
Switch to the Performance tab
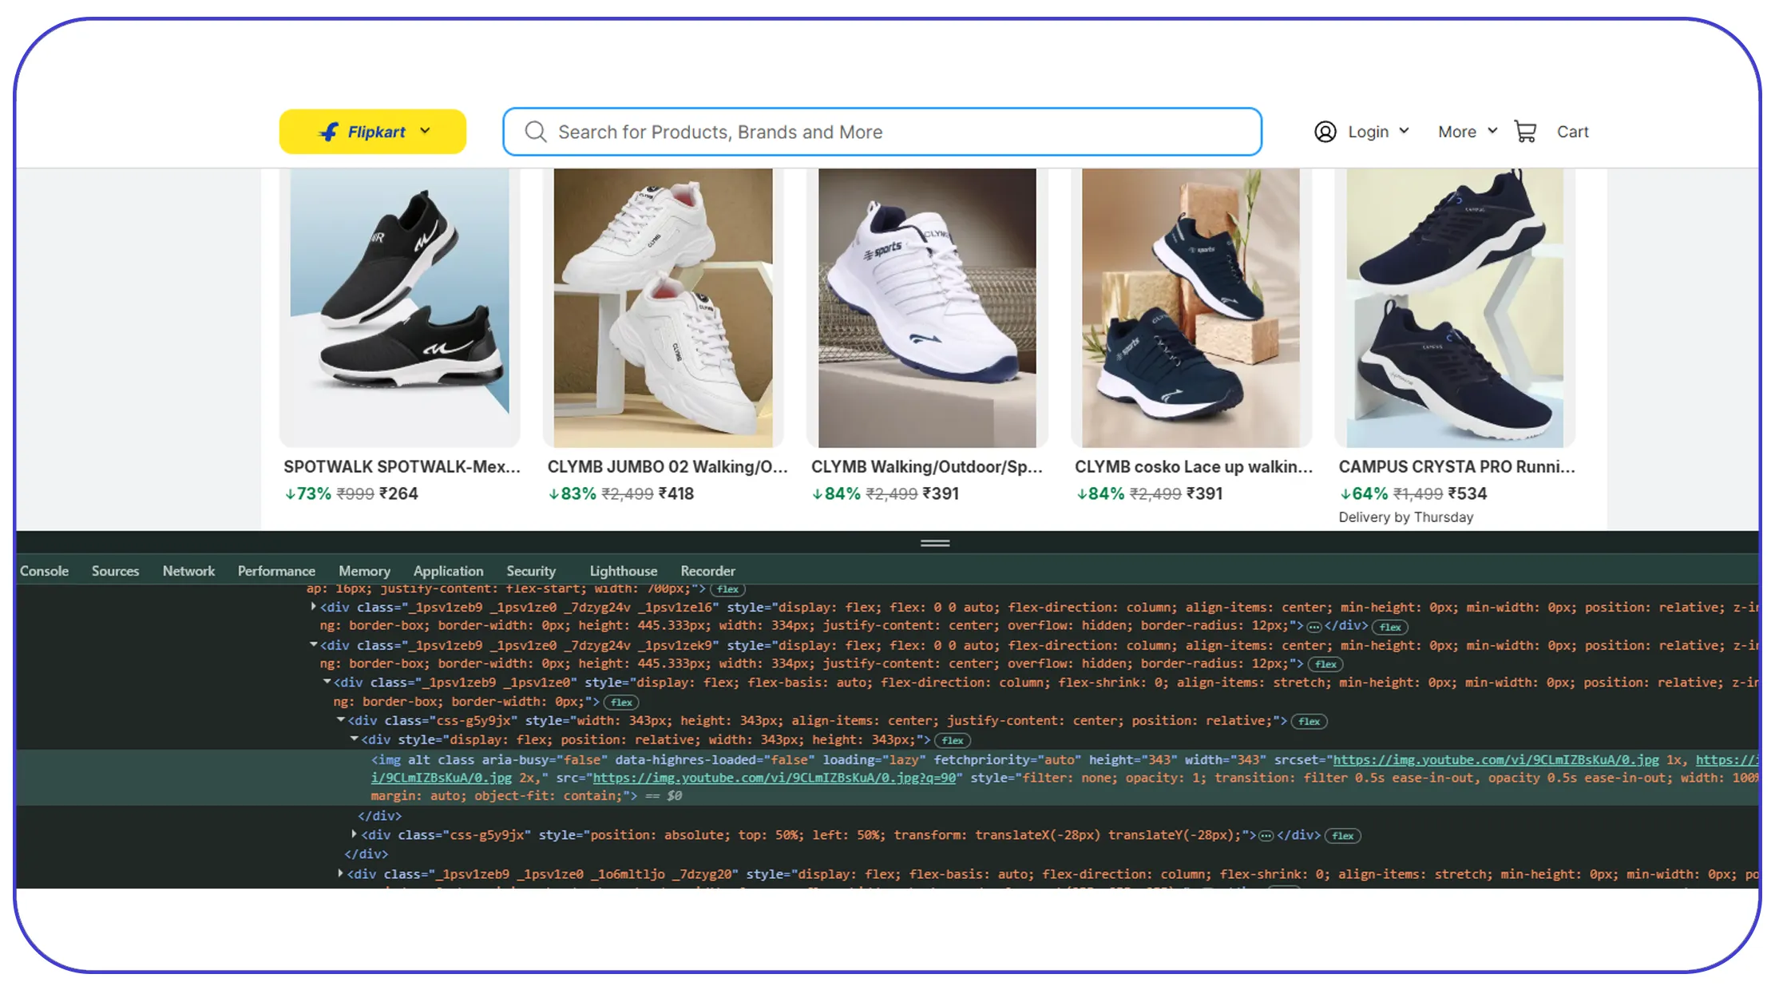click(x=276, y=571)
